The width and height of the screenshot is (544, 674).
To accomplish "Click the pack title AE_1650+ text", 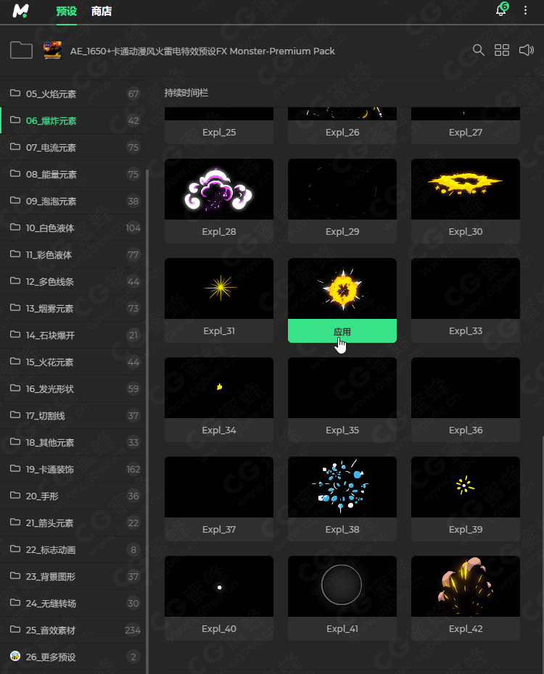I will coord(202,51).
